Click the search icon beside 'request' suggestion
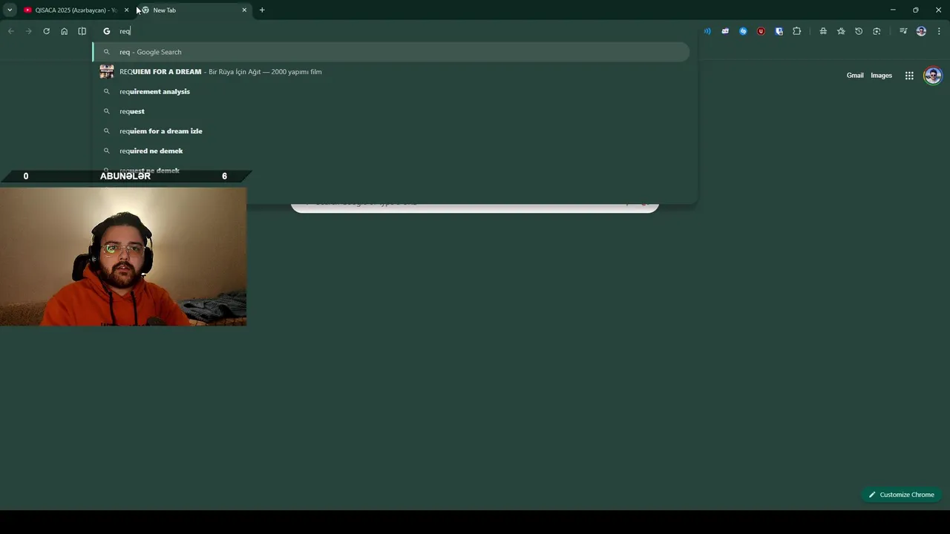 click(x=107, y=111)
